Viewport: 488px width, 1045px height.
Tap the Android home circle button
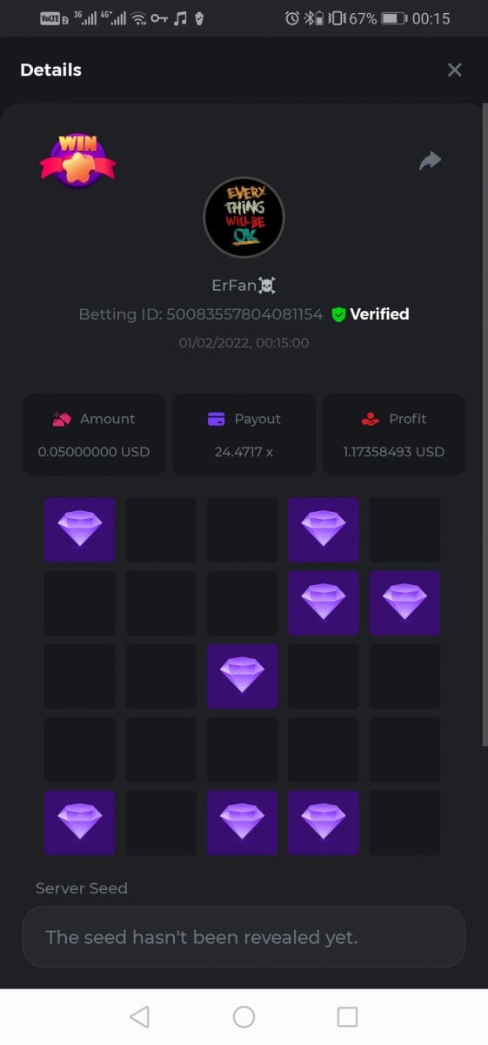244,1016
